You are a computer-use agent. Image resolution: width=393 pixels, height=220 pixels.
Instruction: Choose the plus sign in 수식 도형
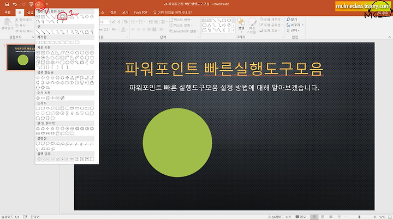[38, 98]
